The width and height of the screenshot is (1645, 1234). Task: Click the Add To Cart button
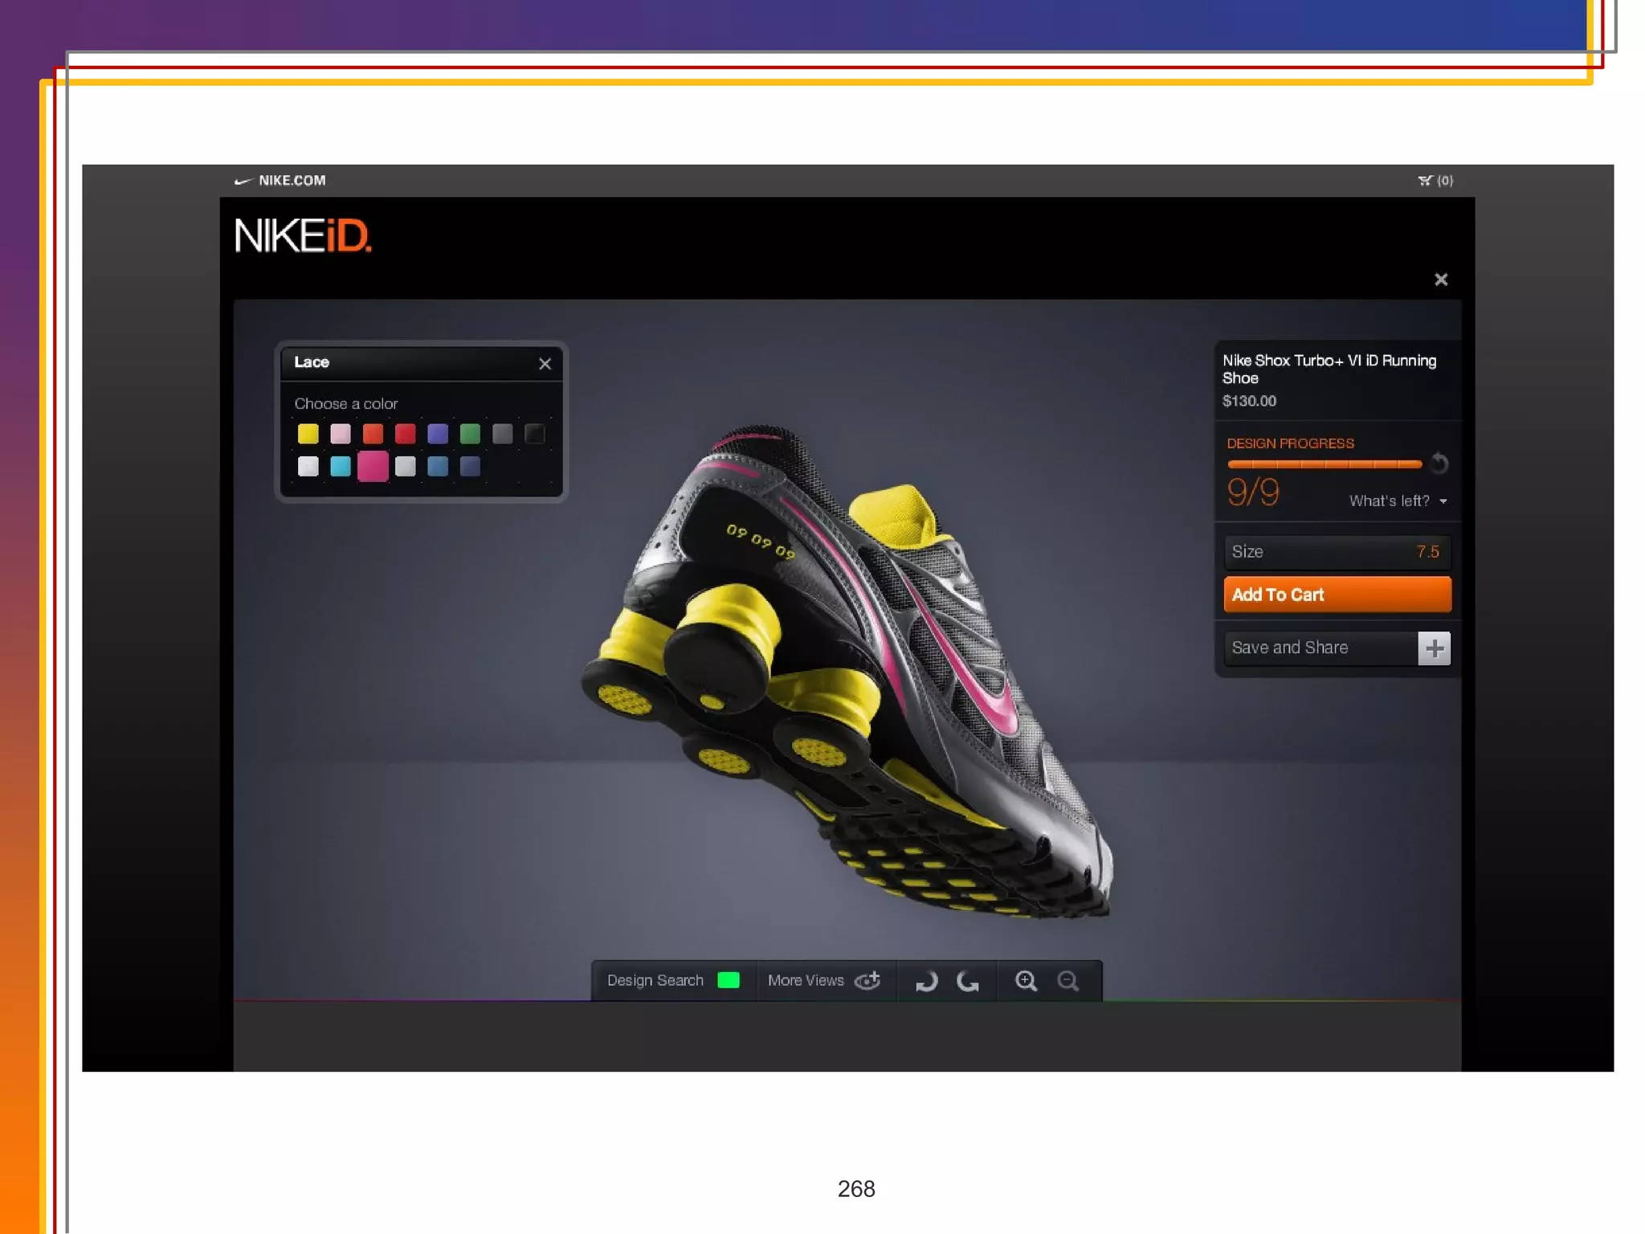point(1337,595)
